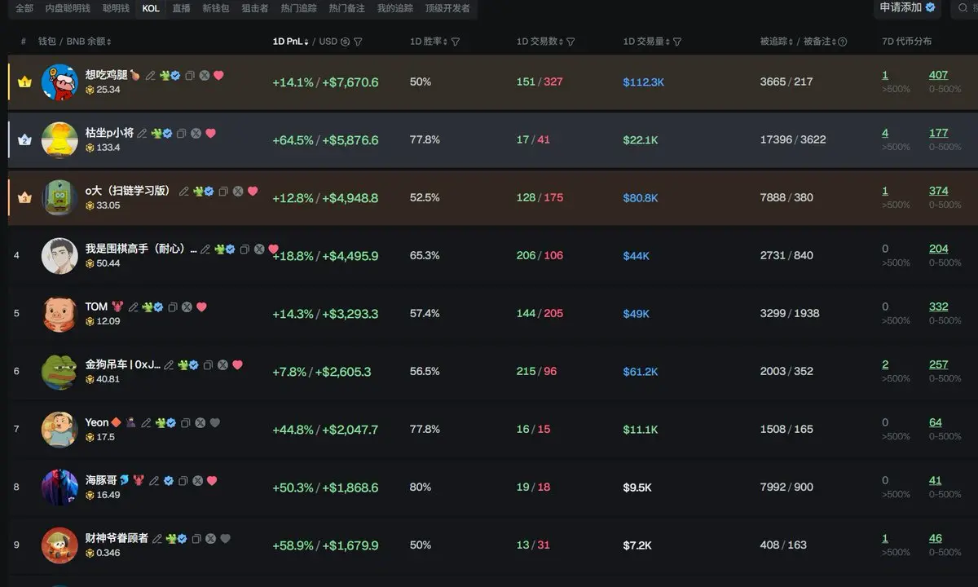Switch to the 聪明钱 tab

[116, 8]
